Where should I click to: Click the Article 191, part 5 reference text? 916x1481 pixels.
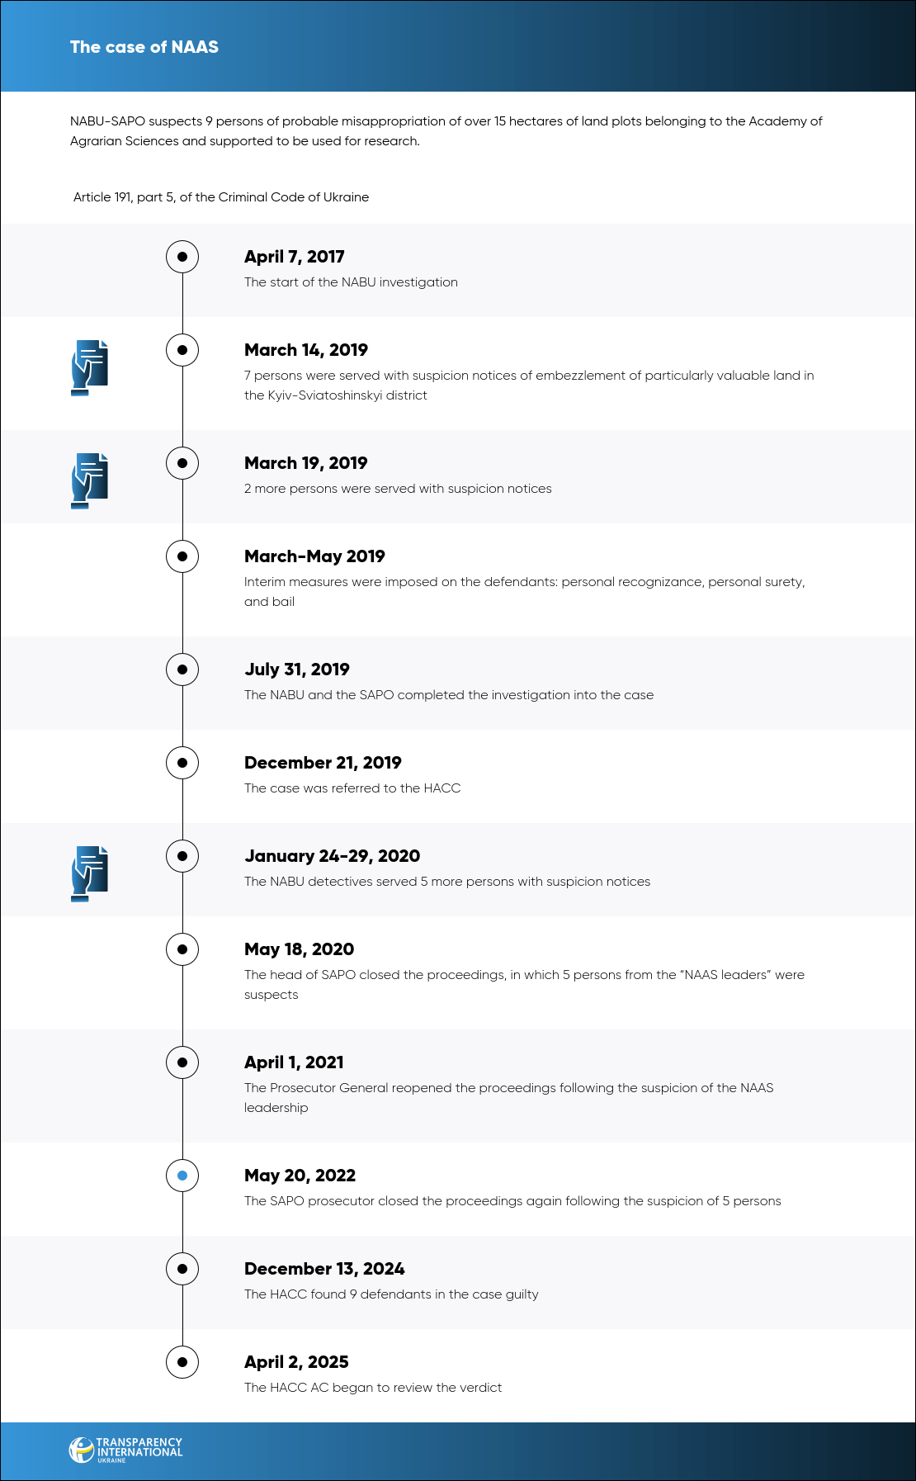221,197
